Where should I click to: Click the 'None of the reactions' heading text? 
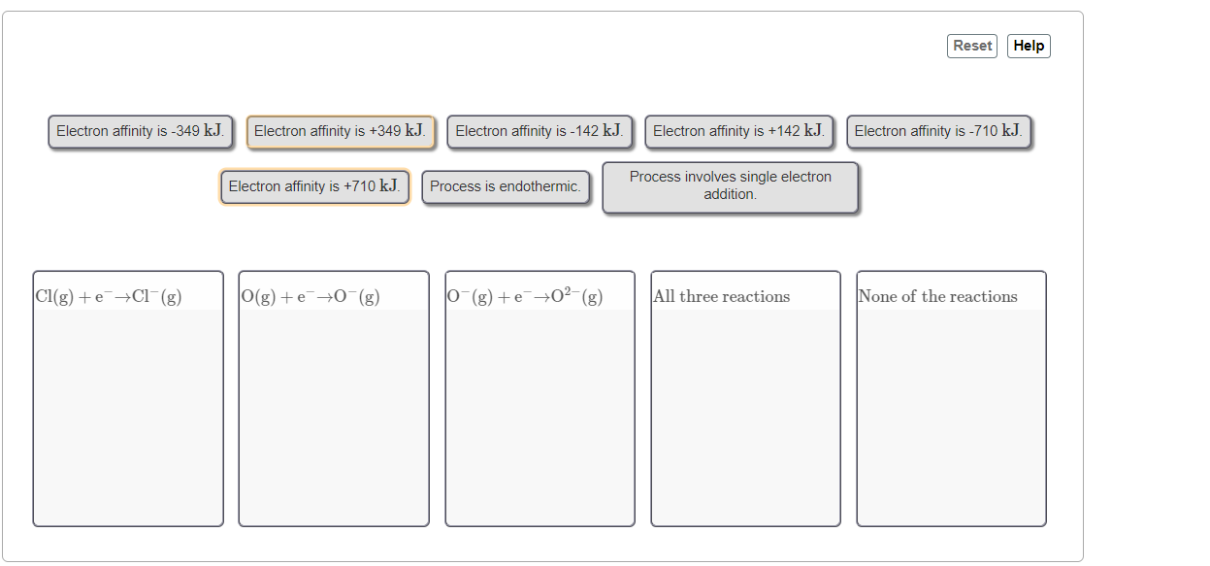coord(936,296)
